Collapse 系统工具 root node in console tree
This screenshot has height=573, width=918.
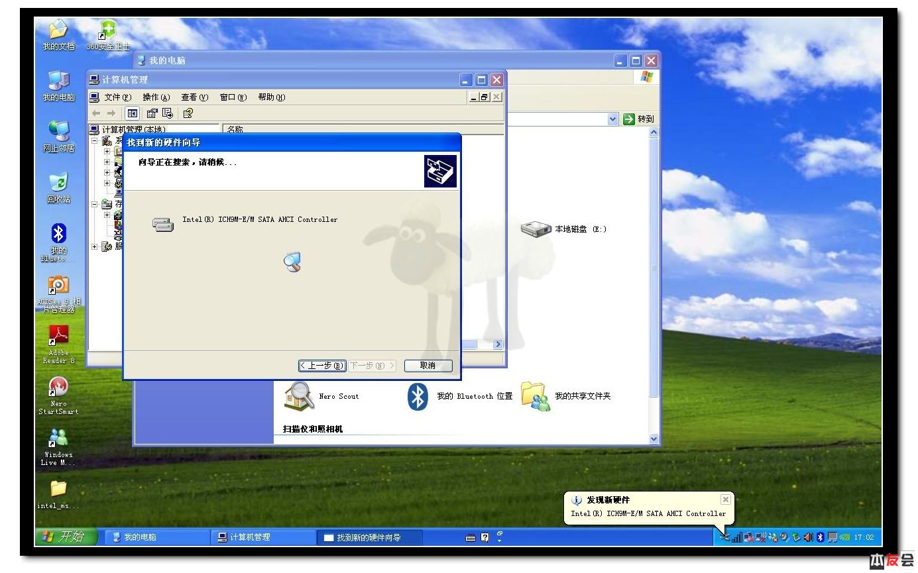click(x=94, y=140)
